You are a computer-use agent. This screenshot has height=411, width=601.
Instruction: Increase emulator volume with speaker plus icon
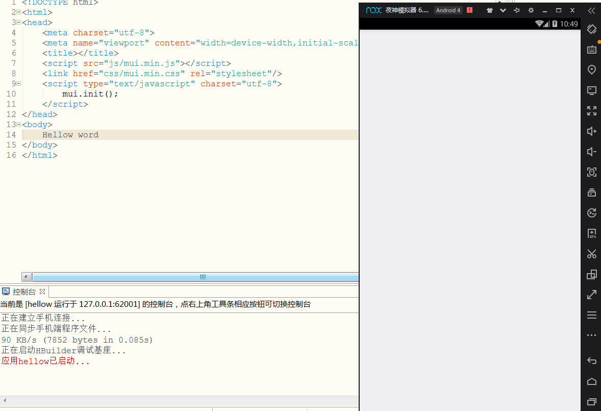click(x=592, y=131)
